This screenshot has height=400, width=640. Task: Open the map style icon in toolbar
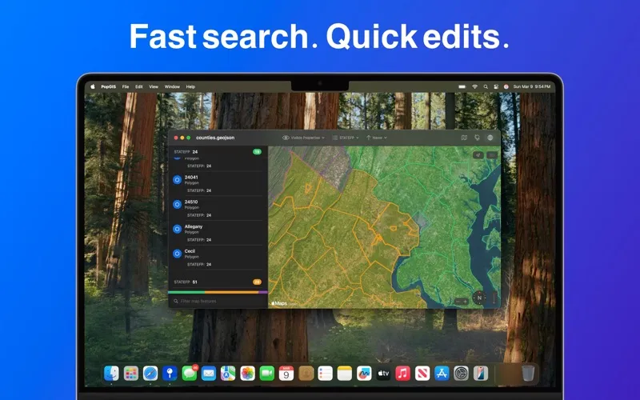[464, 138]
